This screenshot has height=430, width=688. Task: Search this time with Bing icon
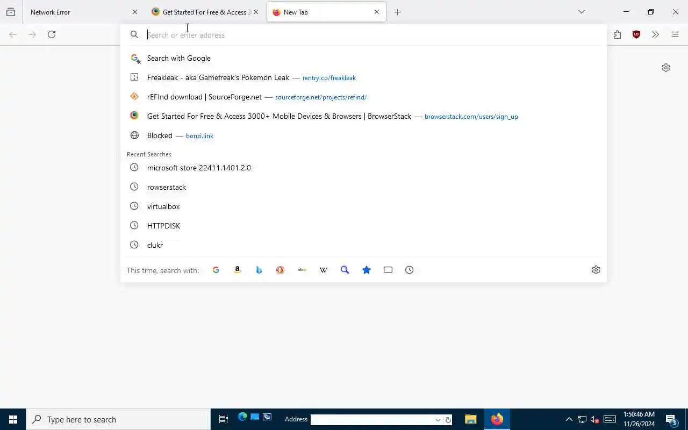259,270
